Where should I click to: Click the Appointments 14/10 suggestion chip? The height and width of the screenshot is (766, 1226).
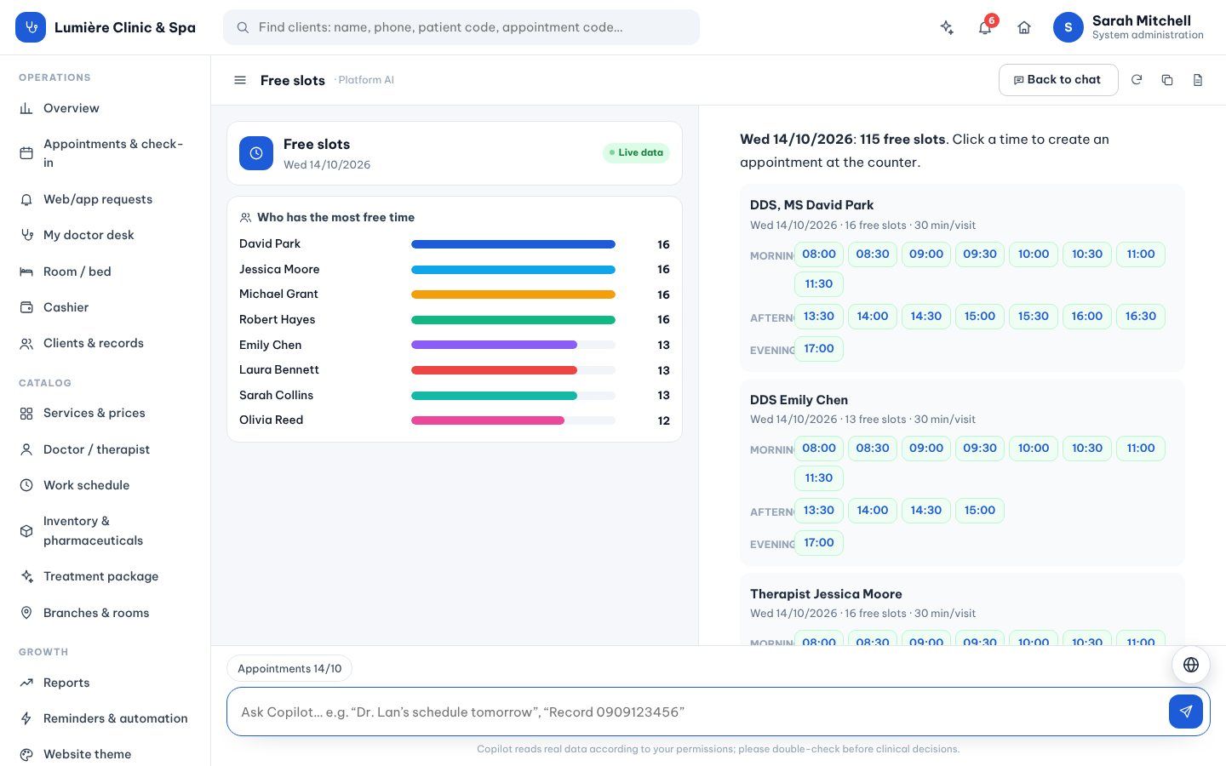[x=289, y=668]
